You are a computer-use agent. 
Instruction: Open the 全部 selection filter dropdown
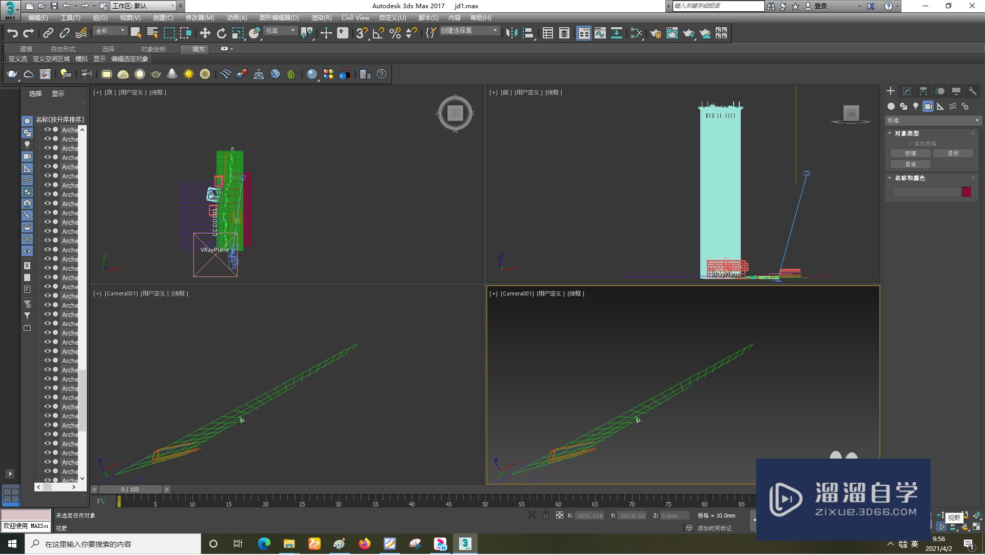click(x=110, y=31)
